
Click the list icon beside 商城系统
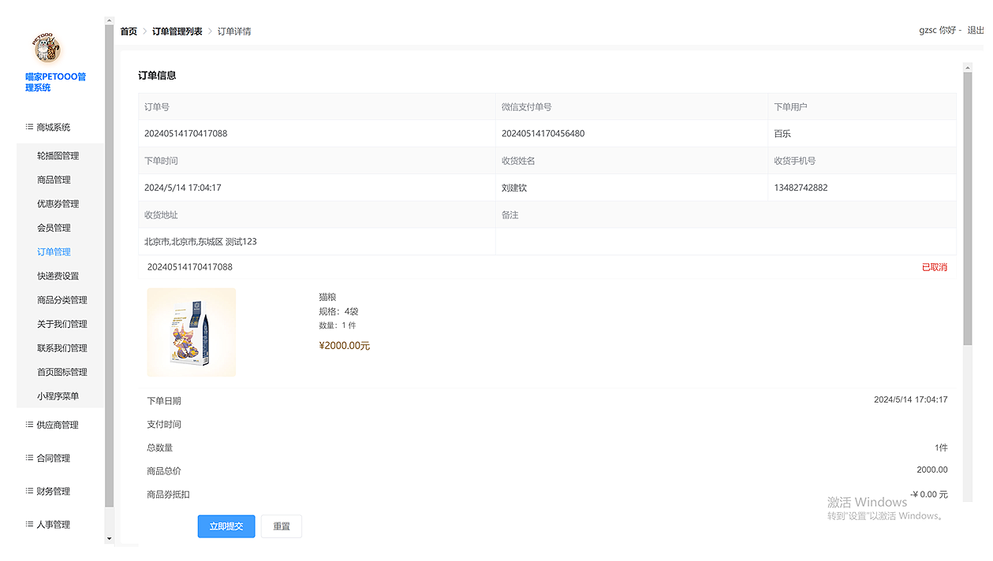29,127
